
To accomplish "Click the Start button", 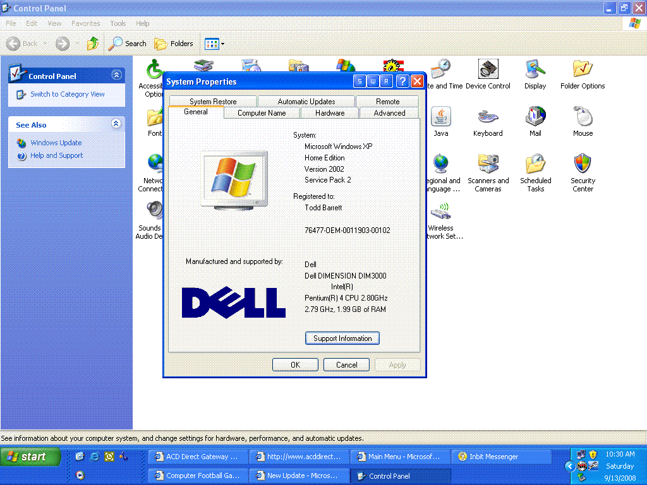I will [x=30, y=457].
